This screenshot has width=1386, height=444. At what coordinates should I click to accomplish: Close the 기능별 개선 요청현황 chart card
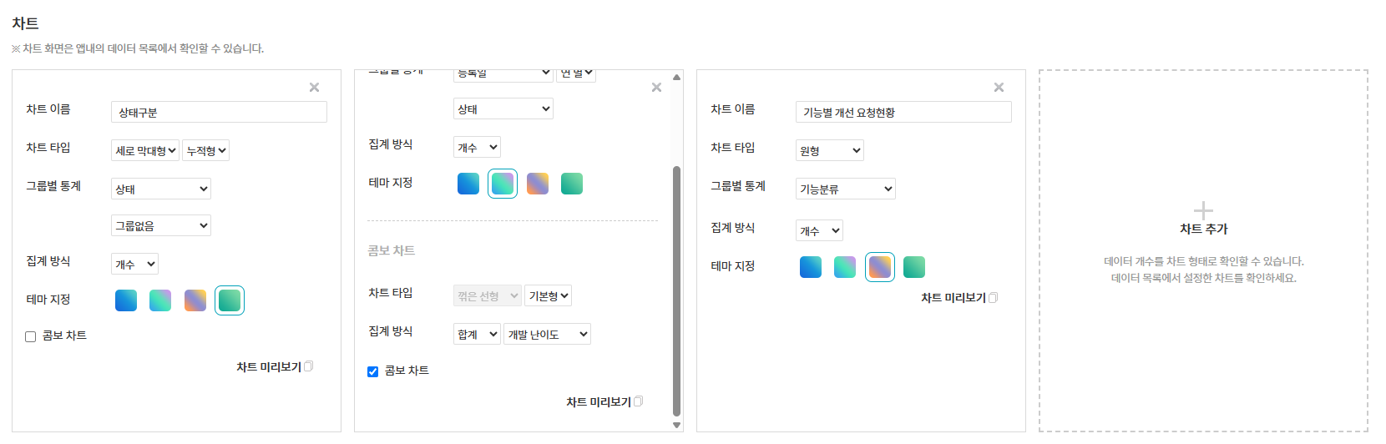pos(999,88)
